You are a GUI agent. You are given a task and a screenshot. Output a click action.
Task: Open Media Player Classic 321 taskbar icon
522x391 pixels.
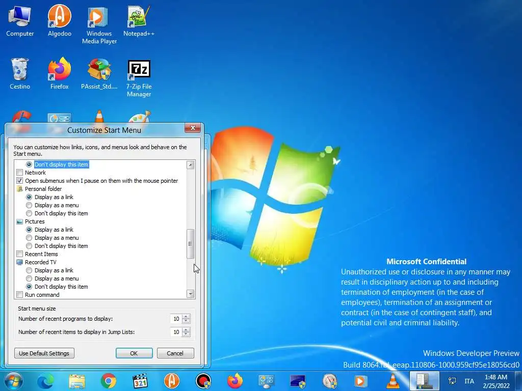click(140, 381)
